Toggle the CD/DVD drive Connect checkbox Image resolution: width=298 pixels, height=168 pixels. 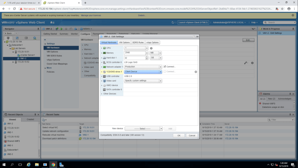pos(165,71)
